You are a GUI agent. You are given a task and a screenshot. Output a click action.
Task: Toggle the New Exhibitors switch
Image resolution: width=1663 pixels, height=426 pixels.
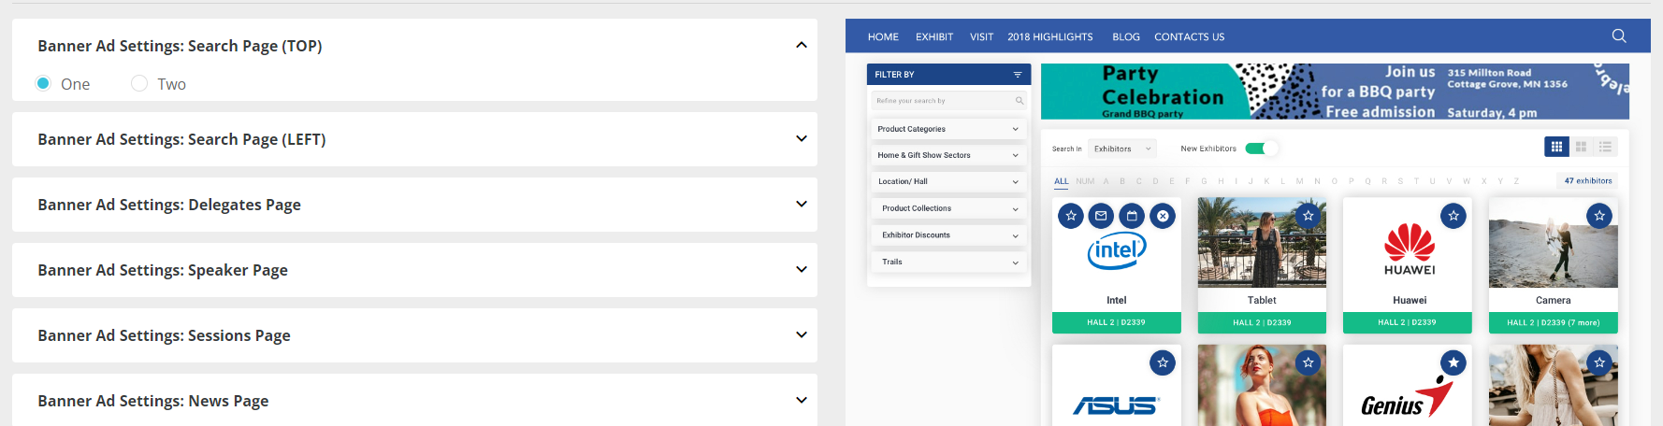click(1260, 149)
